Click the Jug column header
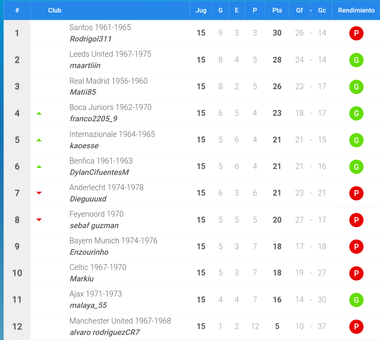 [201, 11]
